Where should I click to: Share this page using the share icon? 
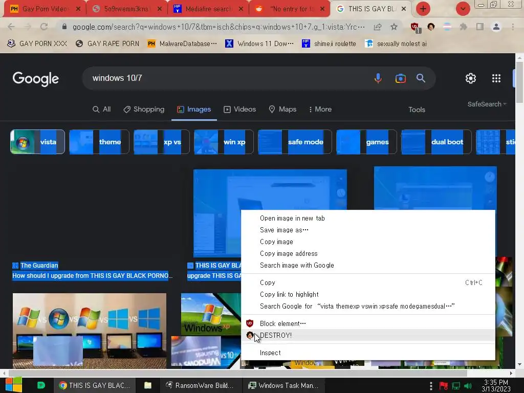378,27
